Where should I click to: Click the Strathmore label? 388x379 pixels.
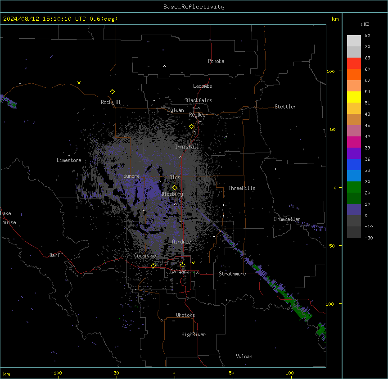232,274
